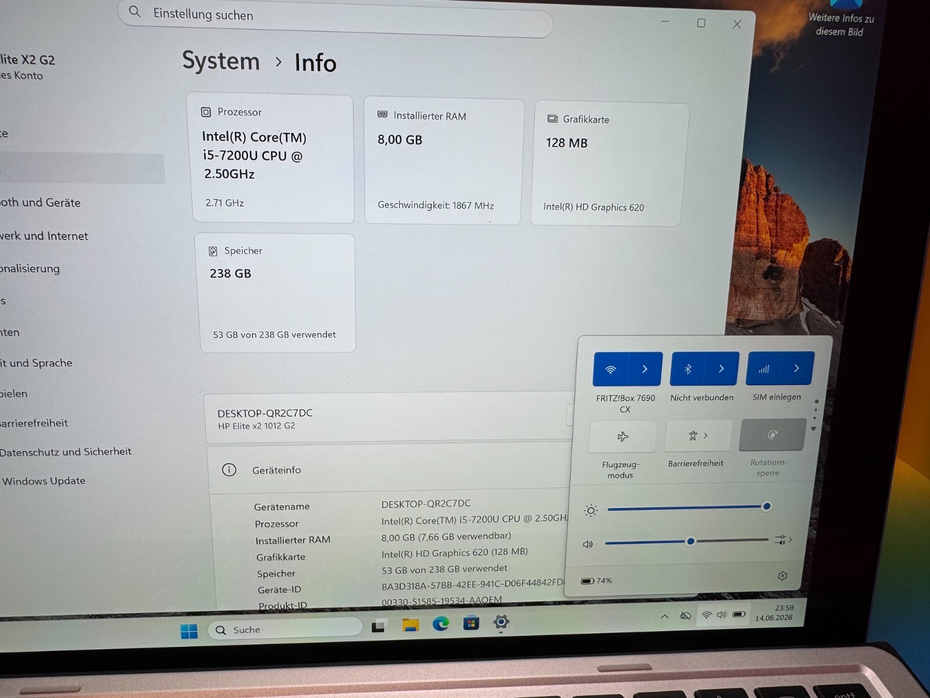930x698 pixels.
Task: Collapse the Geräteinfo section header
Action: click(x=389, y=469)
